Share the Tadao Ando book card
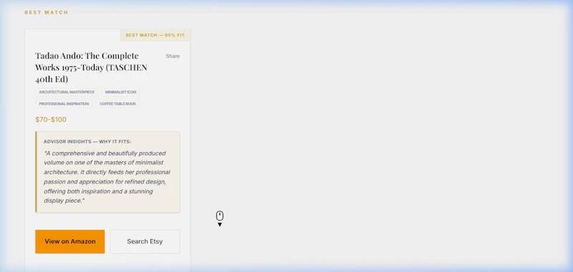 pos(173,56)
